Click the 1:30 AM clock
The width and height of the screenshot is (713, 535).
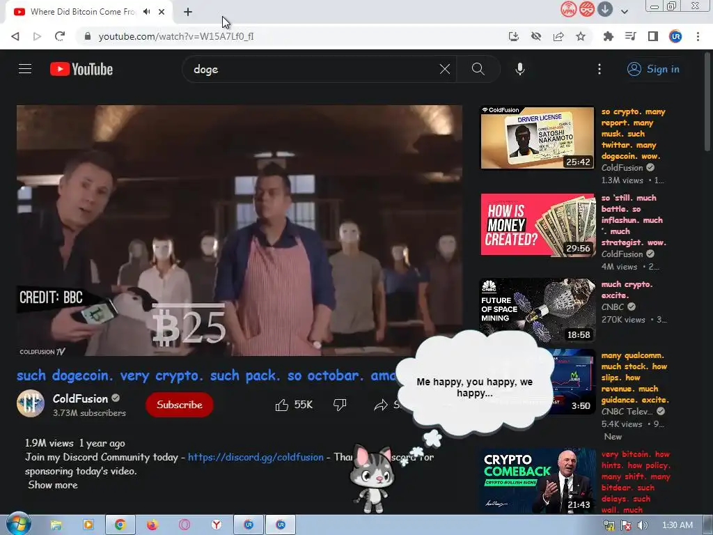tap(677, 525)
